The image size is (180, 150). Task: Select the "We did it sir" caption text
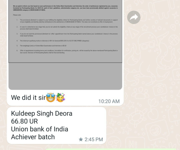coord(28,98)
